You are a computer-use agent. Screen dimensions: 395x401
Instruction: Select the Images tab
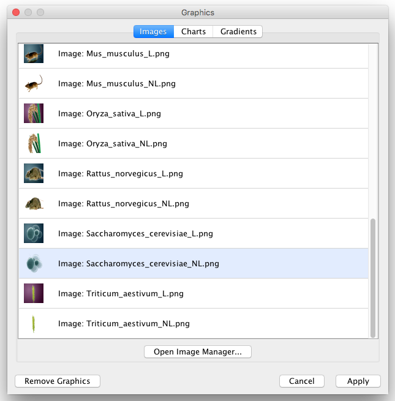click(x=153, y=32)
